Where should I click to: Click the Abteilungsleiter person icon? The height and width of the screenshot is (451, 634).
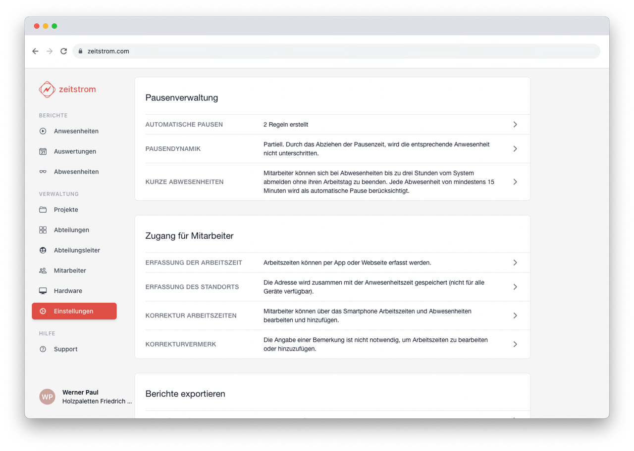[43, 250]
